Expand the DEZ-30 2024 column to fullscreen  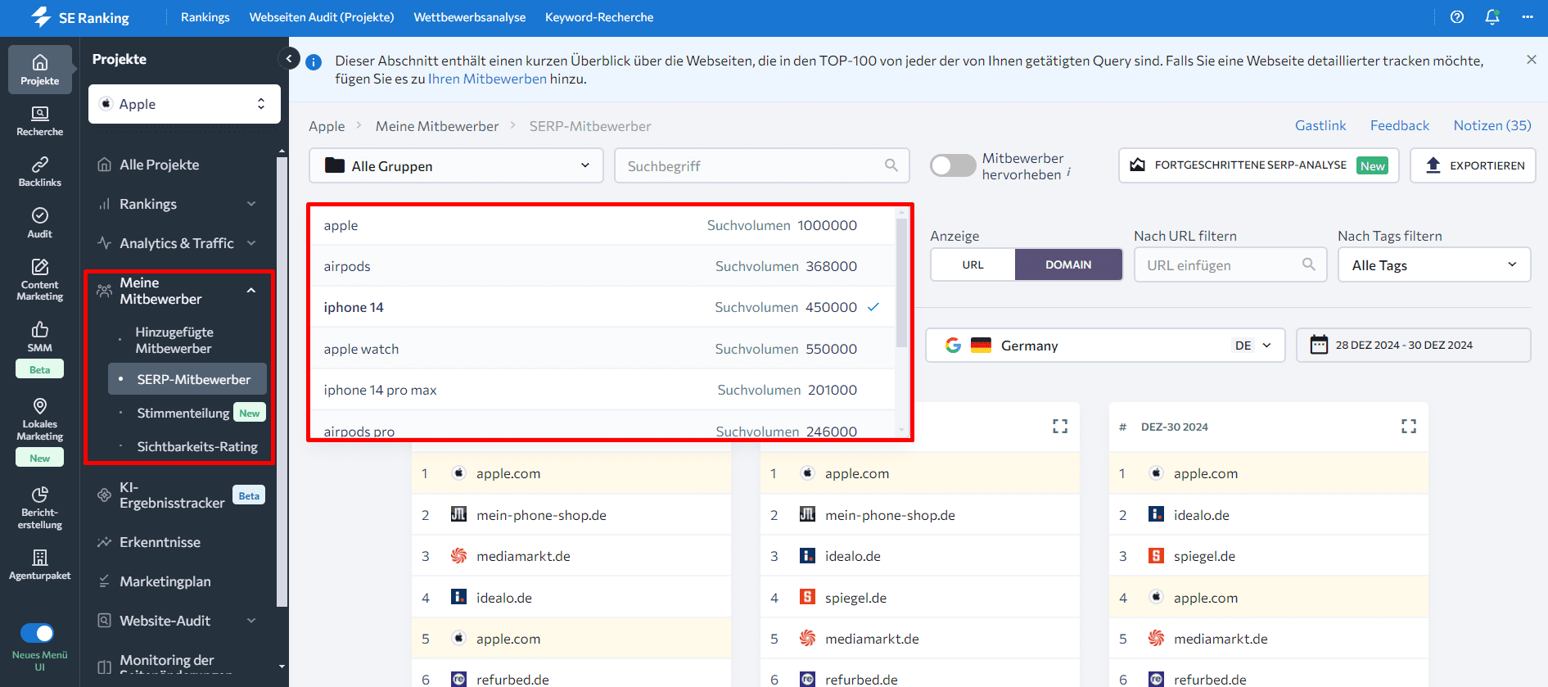tap(1409, 427)
